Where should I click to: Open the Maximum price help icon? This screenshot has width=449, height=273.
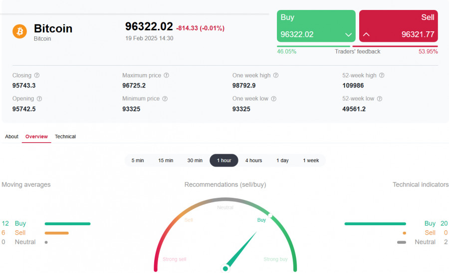click(166, 76)
